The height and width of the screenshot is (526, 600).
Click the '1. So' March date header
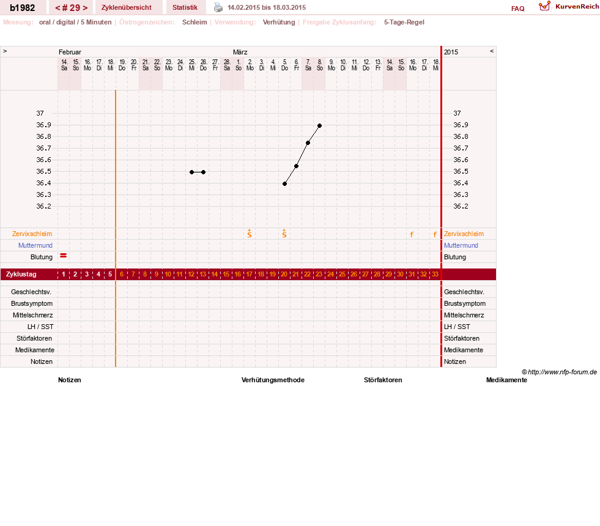(239, 65)
